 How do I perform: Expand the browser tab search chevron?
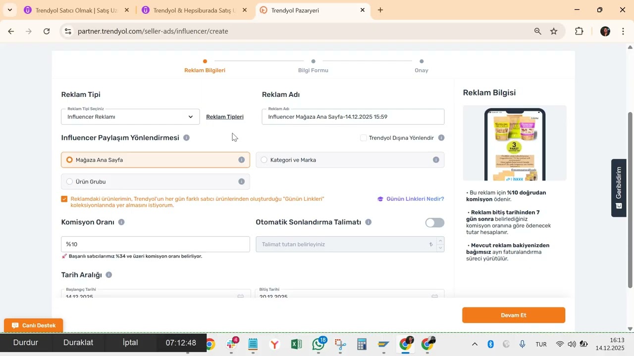[9, 10]
